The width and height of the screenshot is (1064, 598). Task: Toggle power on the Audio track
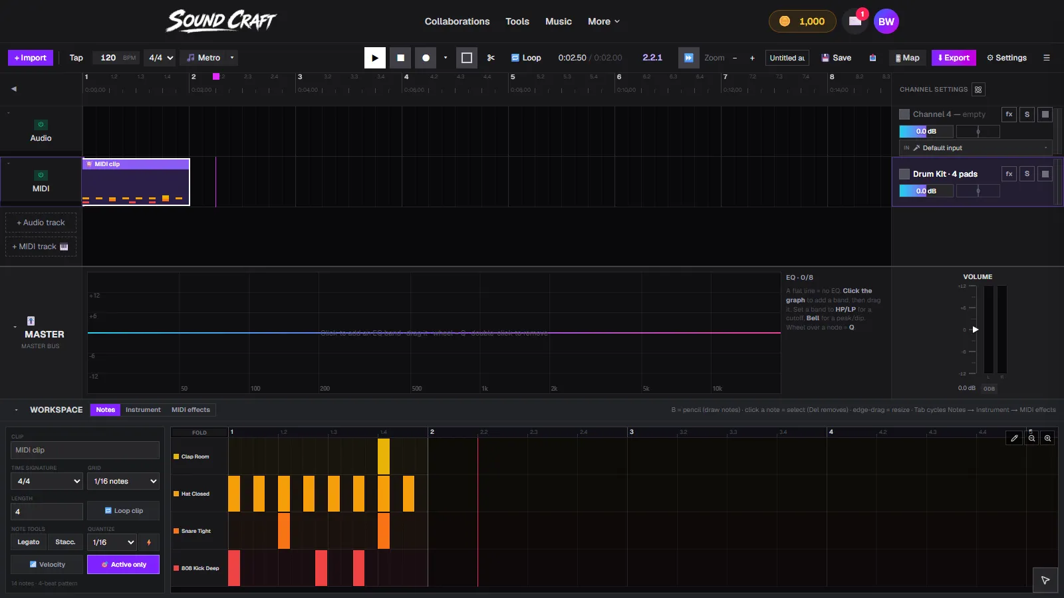[x=41, y=124]
